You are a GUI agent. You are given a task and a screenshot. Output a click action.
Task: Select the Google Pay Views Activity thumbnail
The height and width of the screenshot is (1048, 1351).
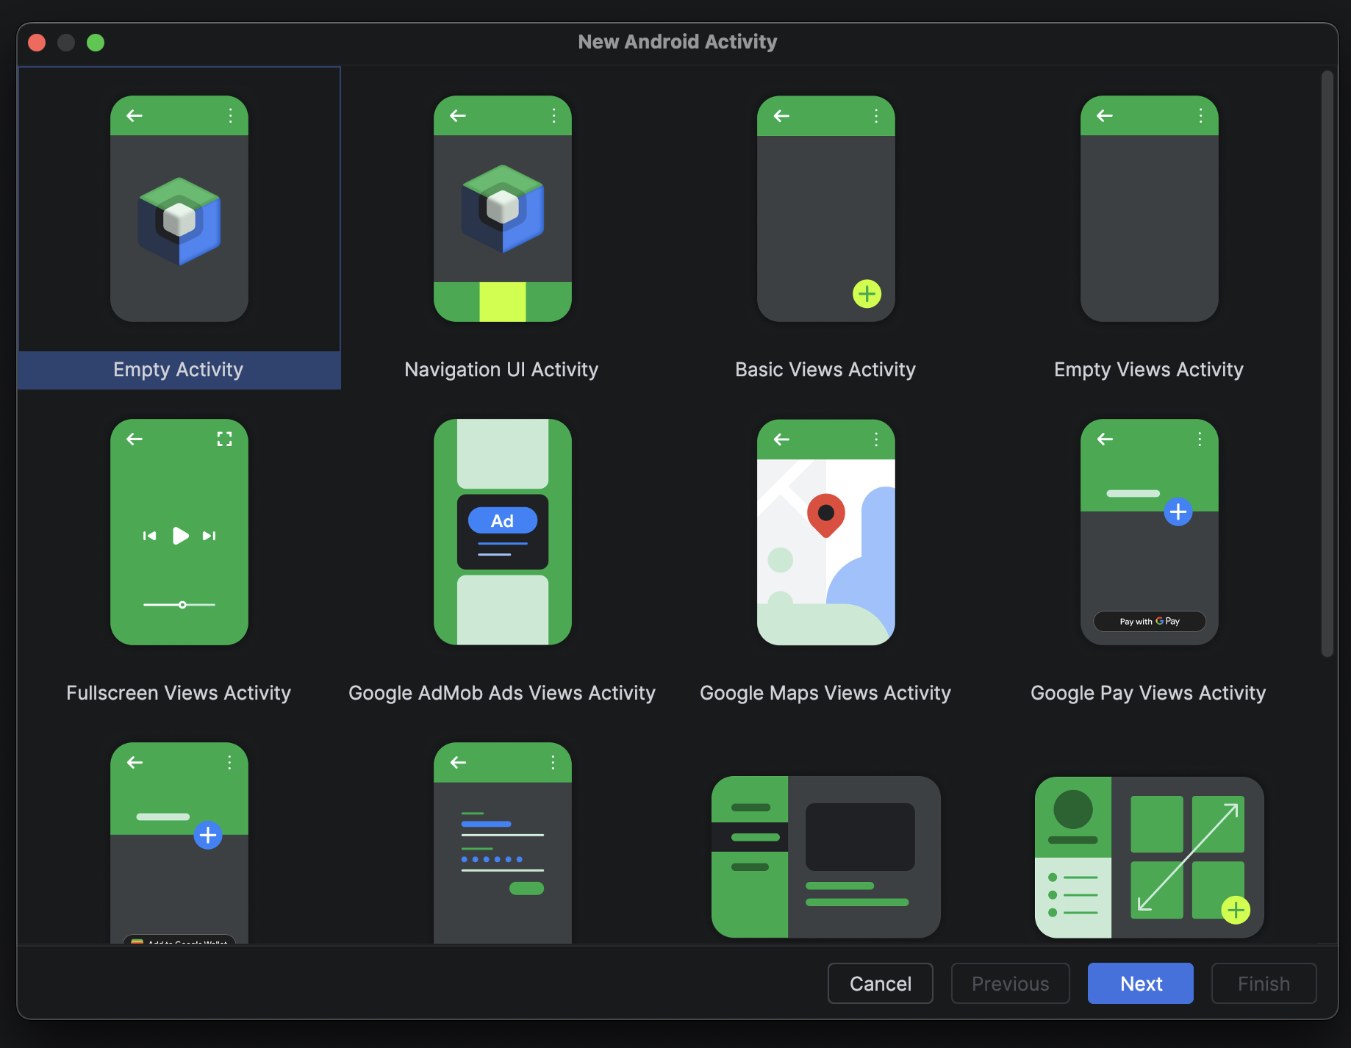pyautogui.click(x=1150, y=532)
